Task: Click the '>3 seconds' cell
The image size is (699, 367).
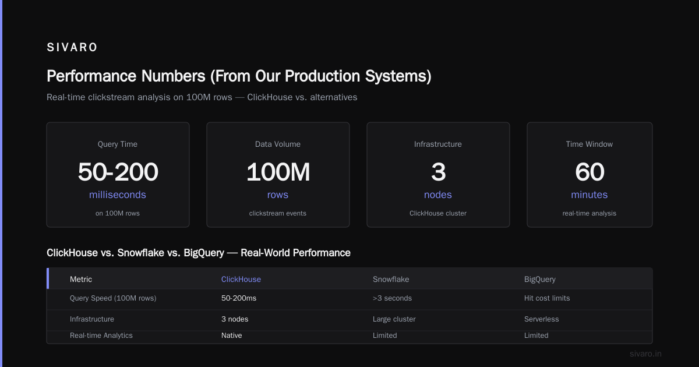Action: (392, 298)
